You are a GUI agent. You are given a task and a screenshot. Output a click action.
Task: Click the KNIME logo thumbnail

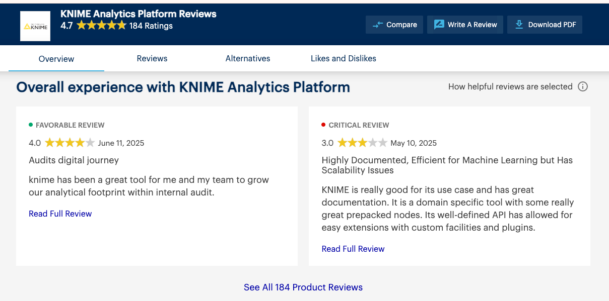[x=35, y=26]
